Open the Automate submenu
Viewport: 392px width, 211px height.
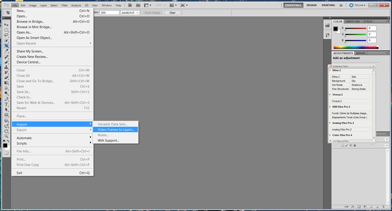pyautogui.click(x=53, y=138)
